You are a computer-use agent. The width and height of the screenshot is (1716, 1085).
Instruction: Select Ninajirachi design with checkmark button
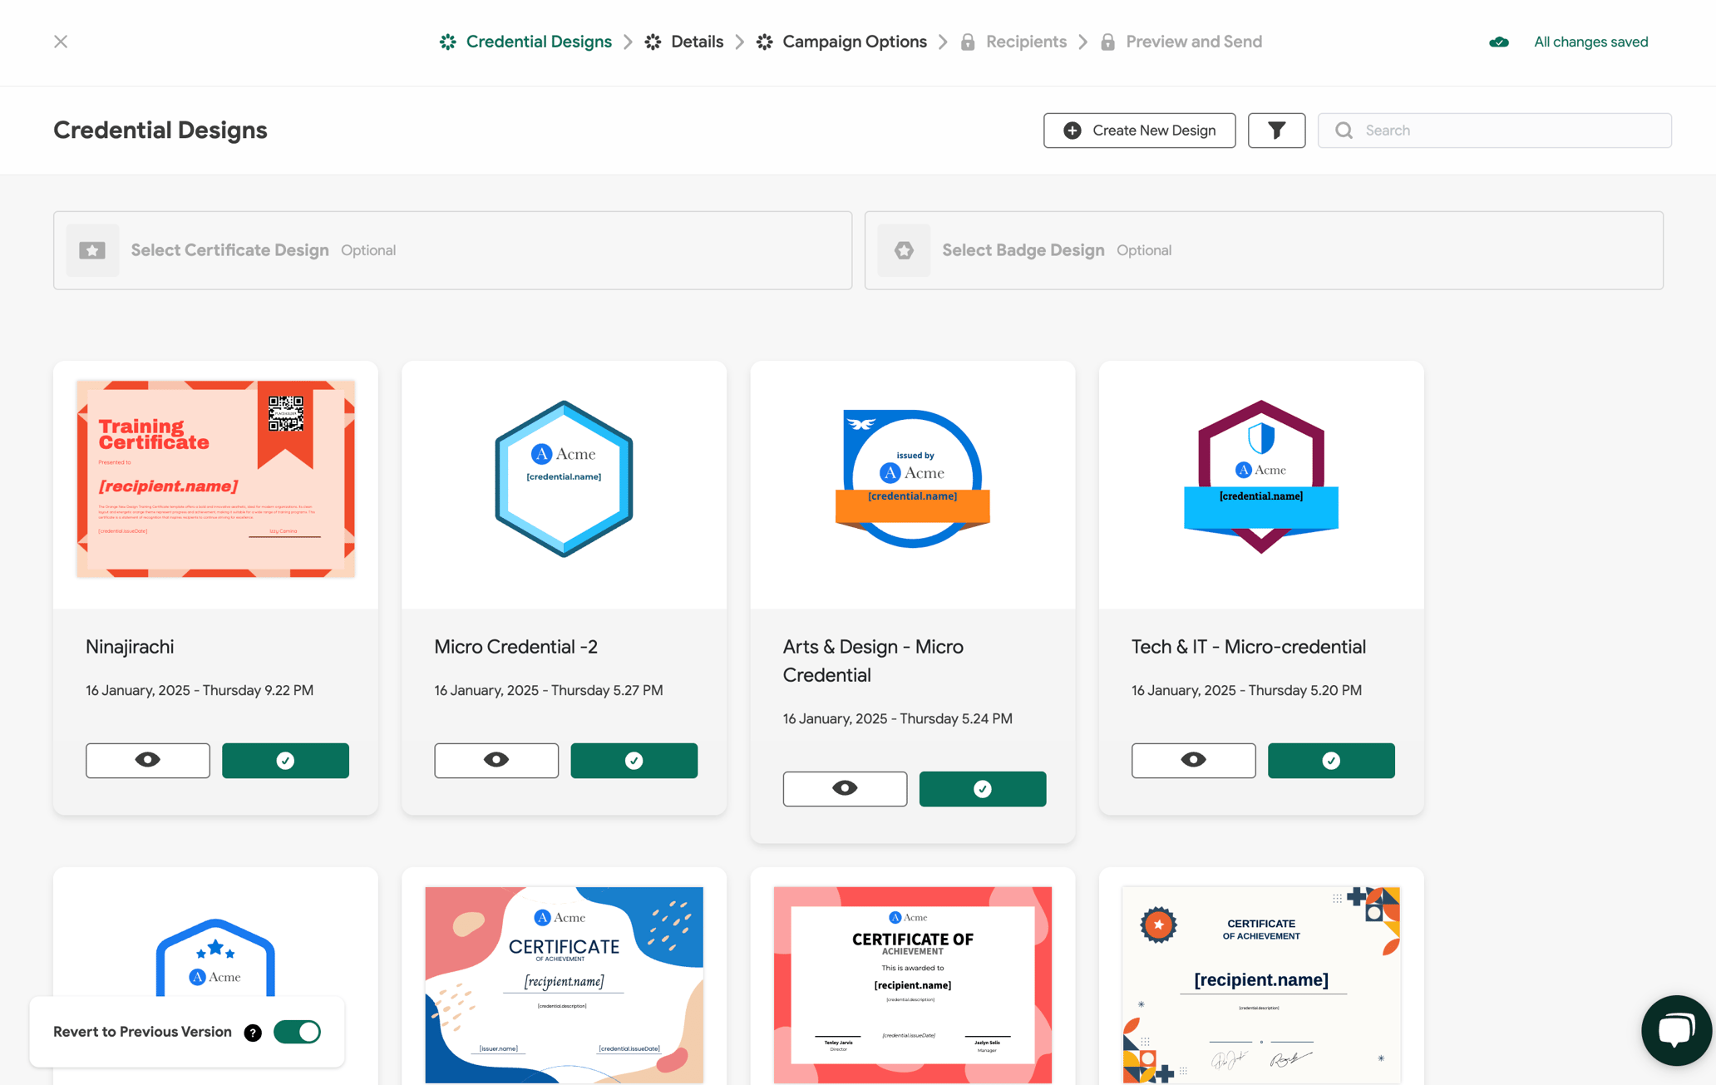[285, 760]
